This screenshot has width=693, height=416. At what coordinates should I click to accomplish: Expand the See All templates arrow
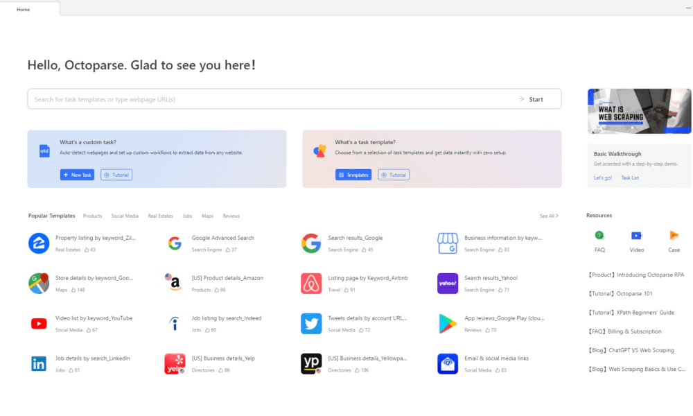(x=556, y=216)
